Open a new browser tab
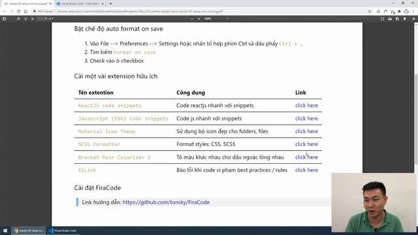Screen dimensions: 418x235 click(110, 4)
